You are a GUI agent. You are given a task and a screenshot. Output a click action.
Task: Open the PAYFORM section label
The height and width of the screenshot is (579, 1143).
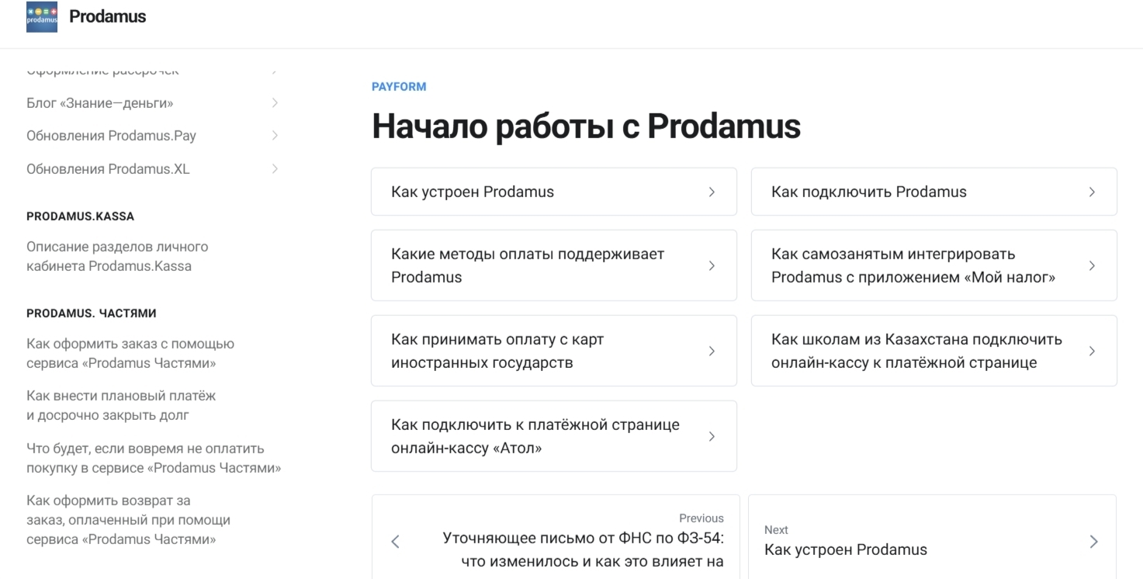tap(398, 86)
